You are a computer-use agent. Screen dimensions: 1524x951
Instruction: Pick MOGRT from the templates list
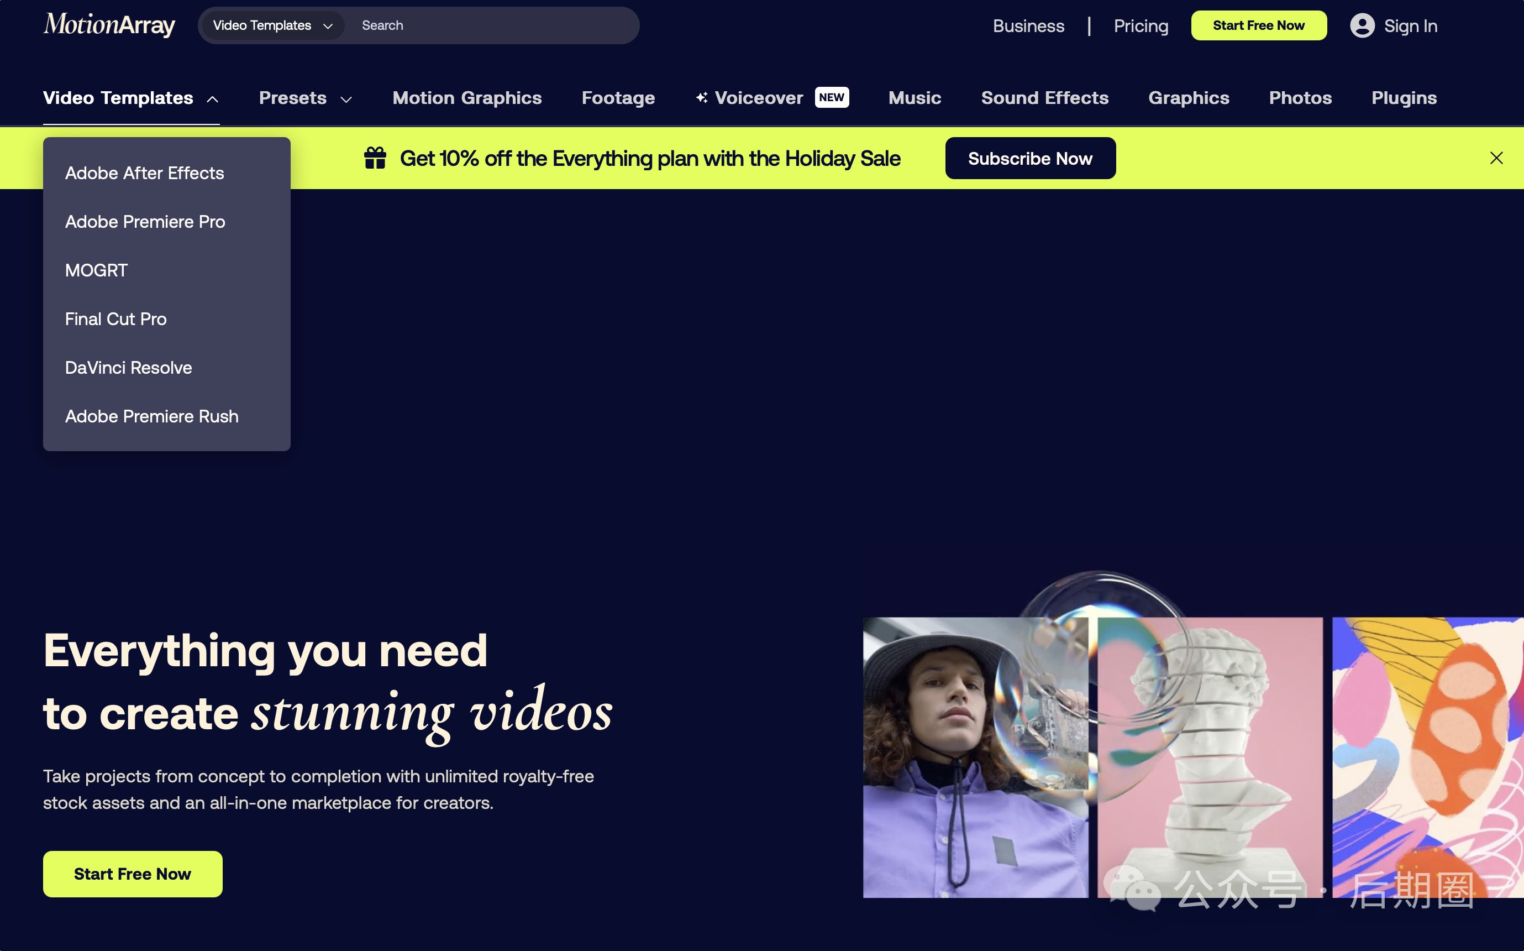click(96, 270)
